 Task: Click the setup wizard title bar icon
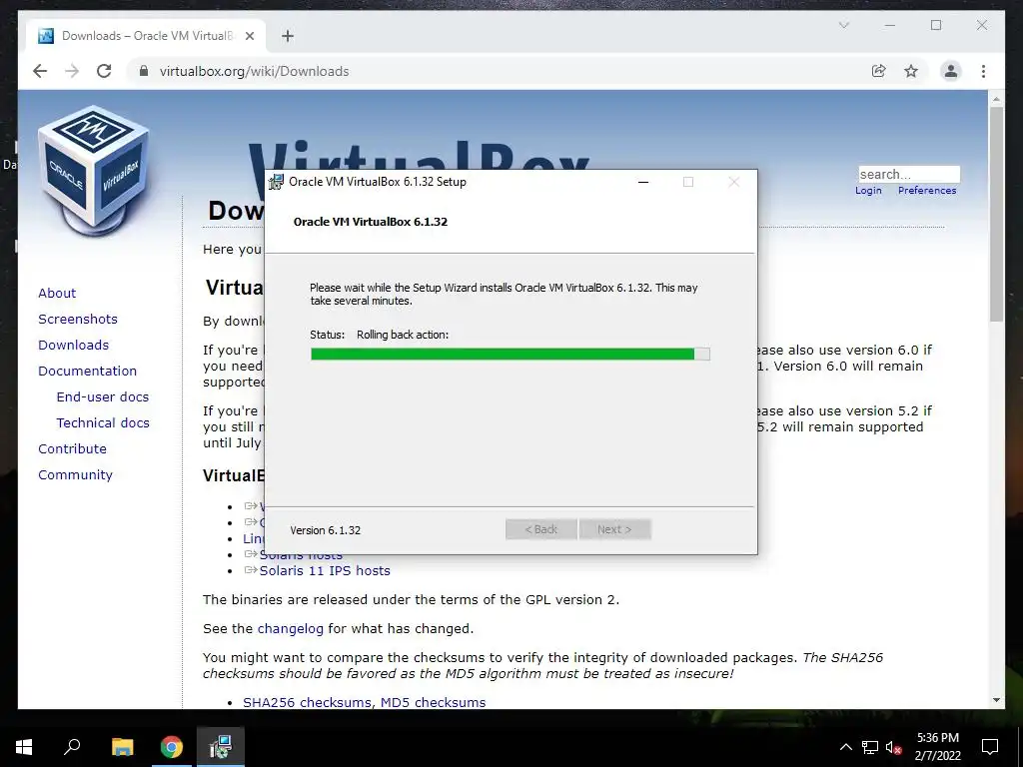click(277, 182)
